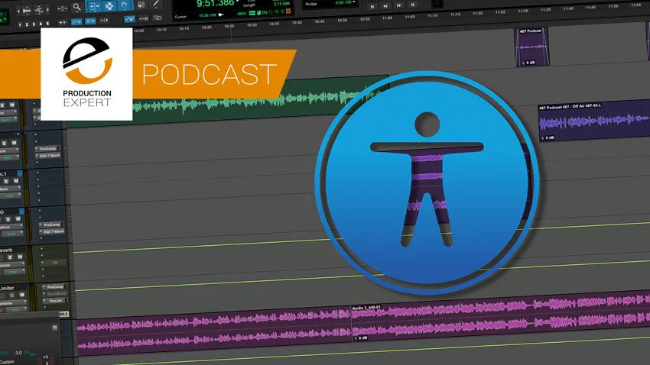Select the Trim tool in the toolbar
Screen dimensions: 650x365
click(x=94, y=6)
